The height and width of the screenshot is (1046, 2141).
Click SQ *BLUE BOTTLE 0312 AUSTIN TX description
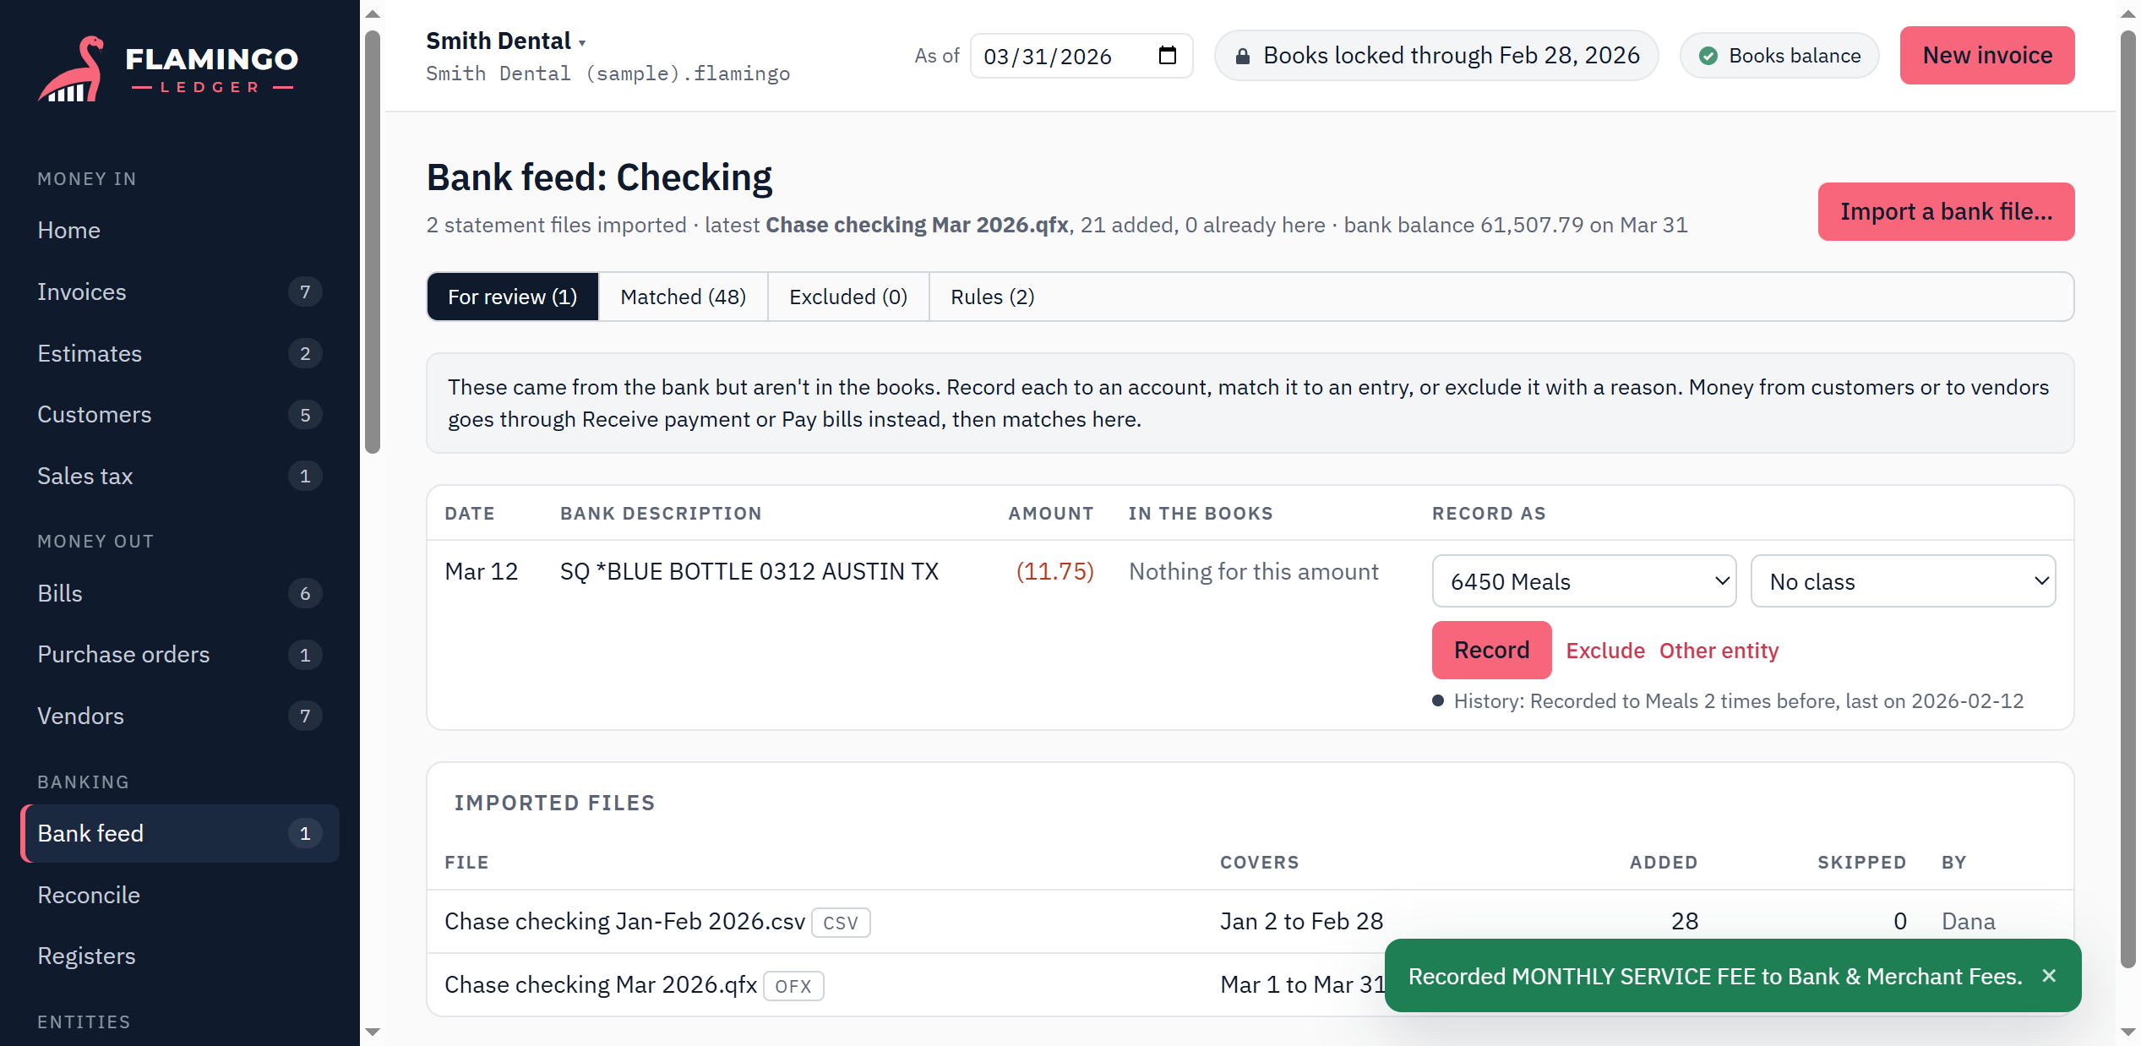[x=749, y=572]
